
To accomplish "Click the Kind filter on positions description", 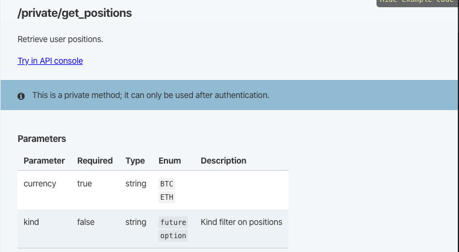I will point(241,222).
